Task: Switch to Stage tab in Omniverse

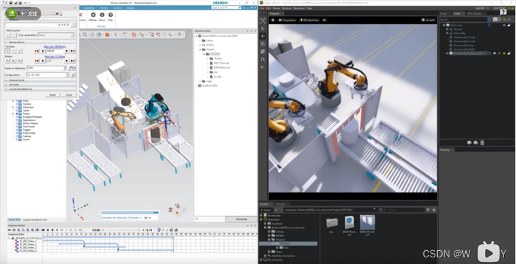Action: click(x=443, y=14)
